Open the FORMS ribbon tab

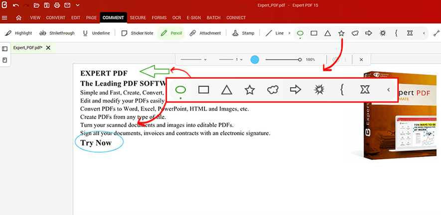pyautogui.click(x=159, y=18)
